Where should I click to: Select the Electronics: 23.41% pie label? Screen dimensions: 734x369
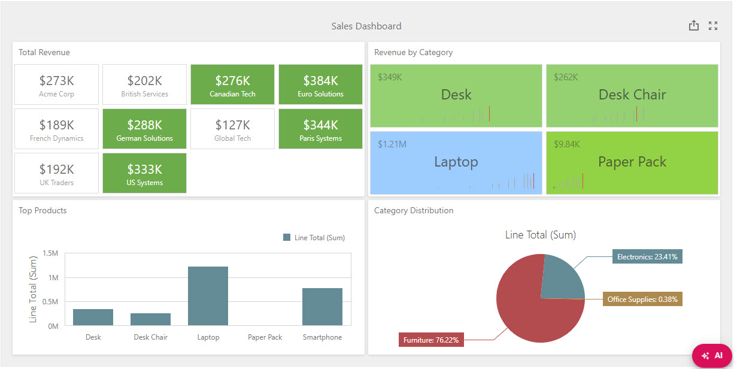coord(647,256)
